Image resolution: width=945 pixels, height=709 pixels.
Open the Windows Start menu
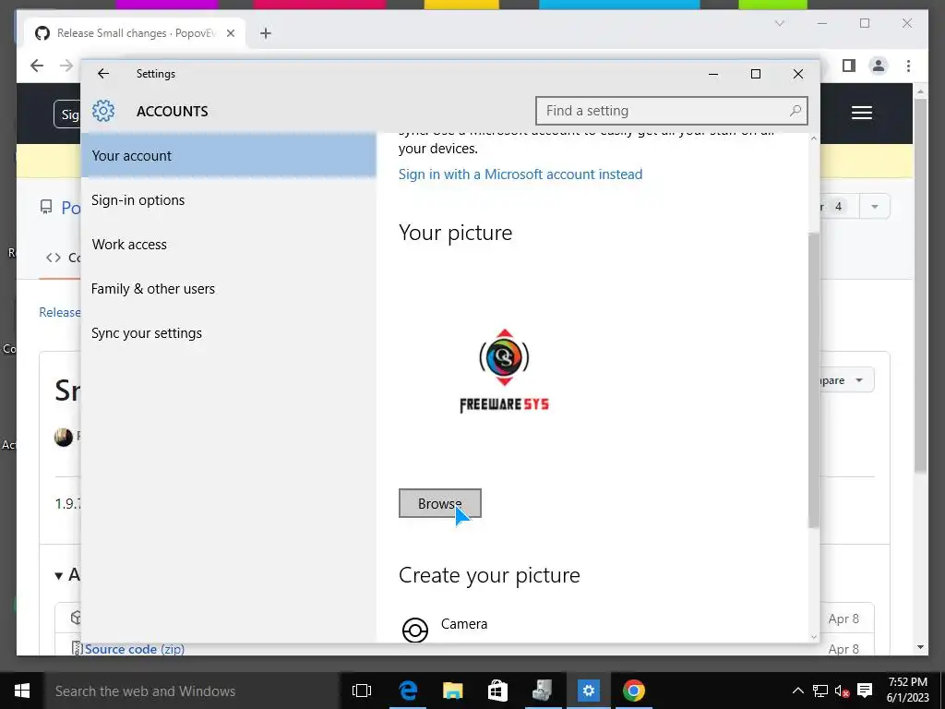click(x=22, y=691)
